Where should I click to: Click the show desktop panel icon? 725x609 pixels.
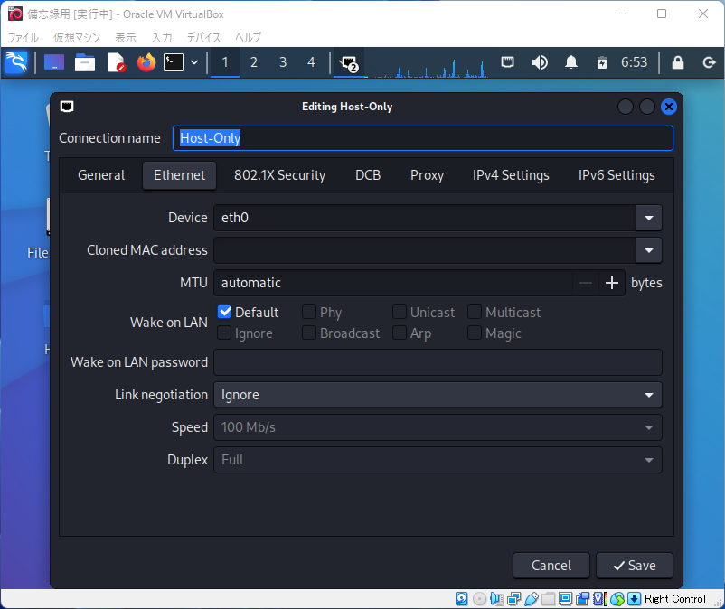(54, 62)
